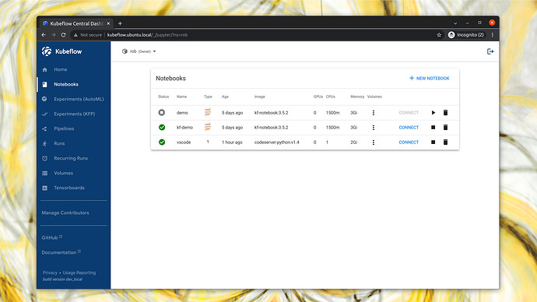This screenshot has height=302, width=537.
Task: Click the browser back arrow
Action: tap(44, 35)
